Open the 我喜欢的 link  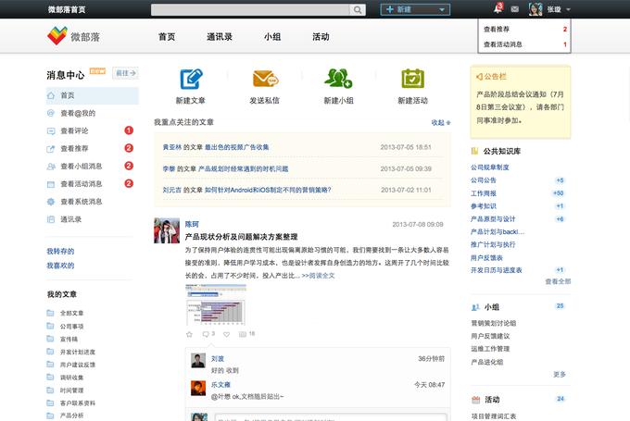(60, 266)
